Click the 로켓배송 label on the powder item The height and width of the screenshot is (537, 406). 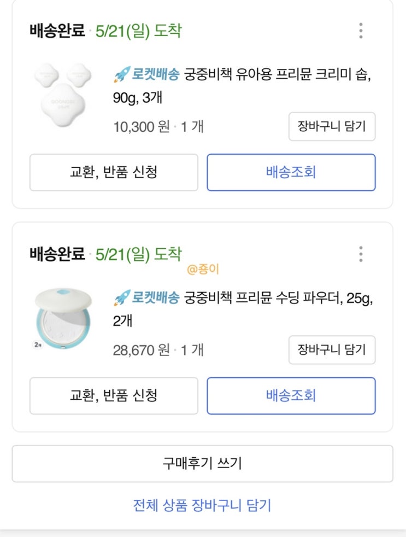point(155,299)
